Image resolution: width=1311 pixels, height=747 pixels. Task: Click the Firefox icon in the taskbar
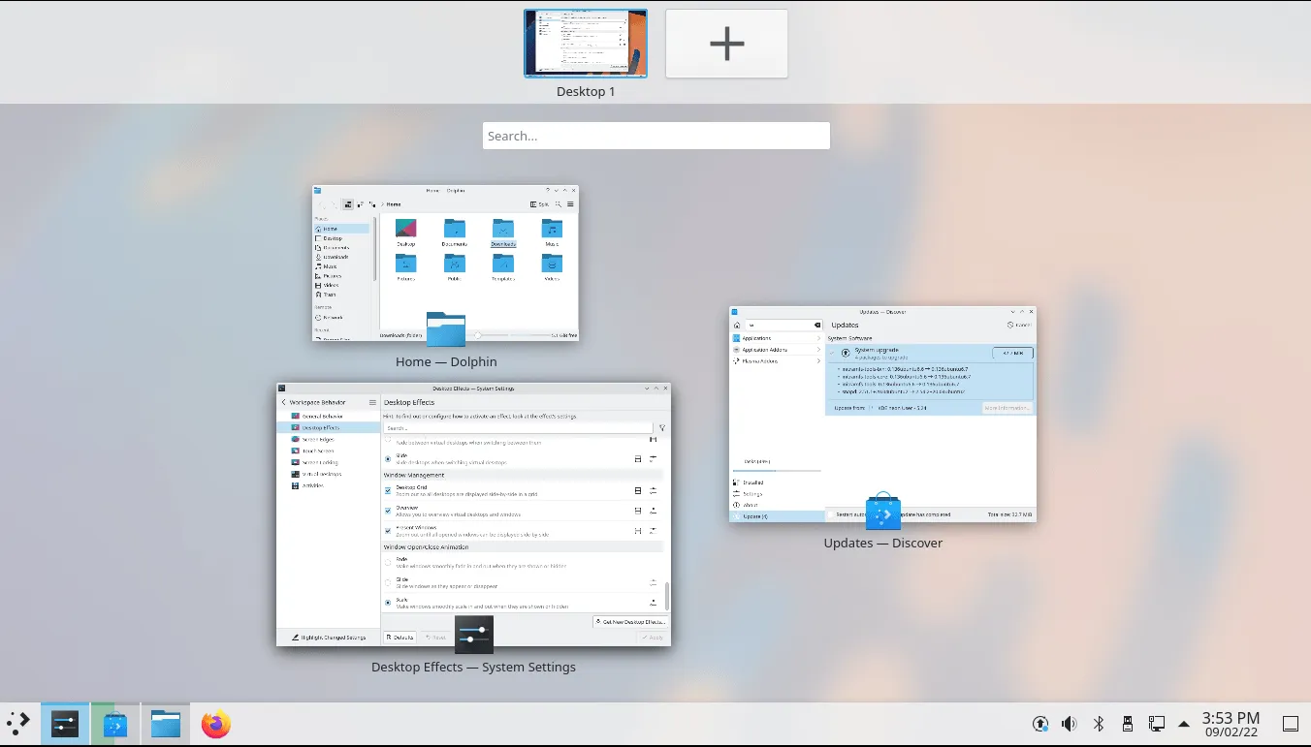point(215,724)
